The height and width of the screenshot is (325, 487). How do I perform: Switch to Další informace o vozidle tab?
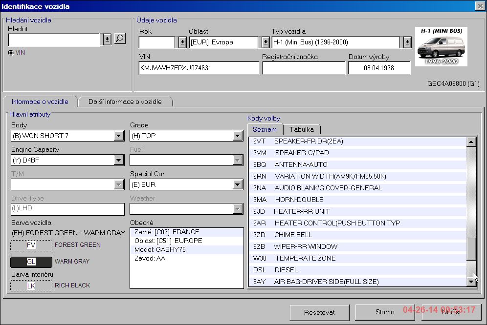125,102
